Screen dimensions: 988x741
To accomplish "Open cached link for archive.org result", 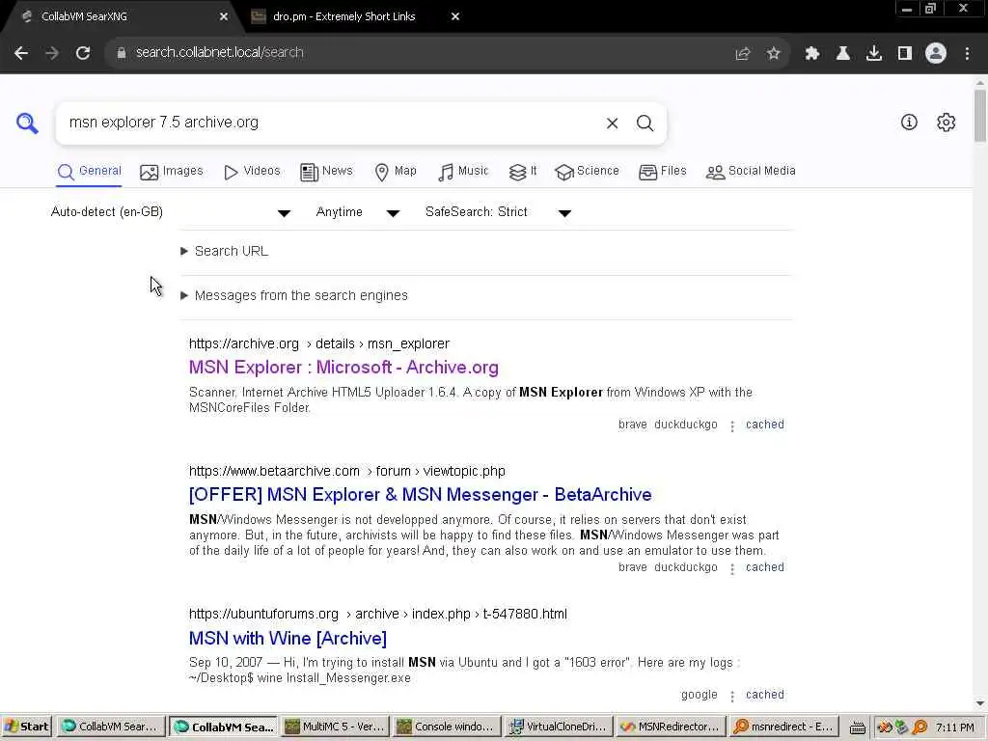I will point(765,425).
